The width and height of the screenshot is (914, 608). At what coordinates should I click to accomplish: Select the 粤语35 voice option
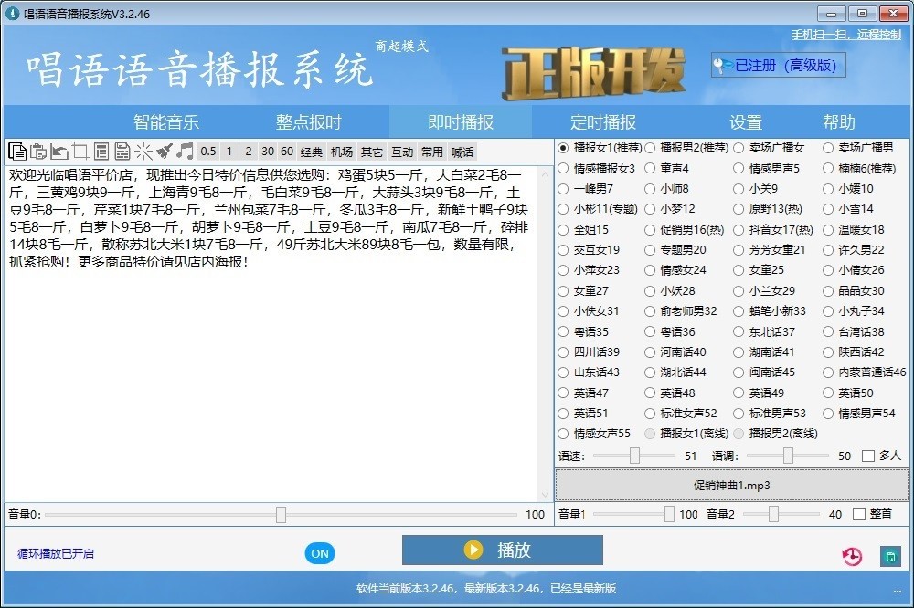coord(564,332)
